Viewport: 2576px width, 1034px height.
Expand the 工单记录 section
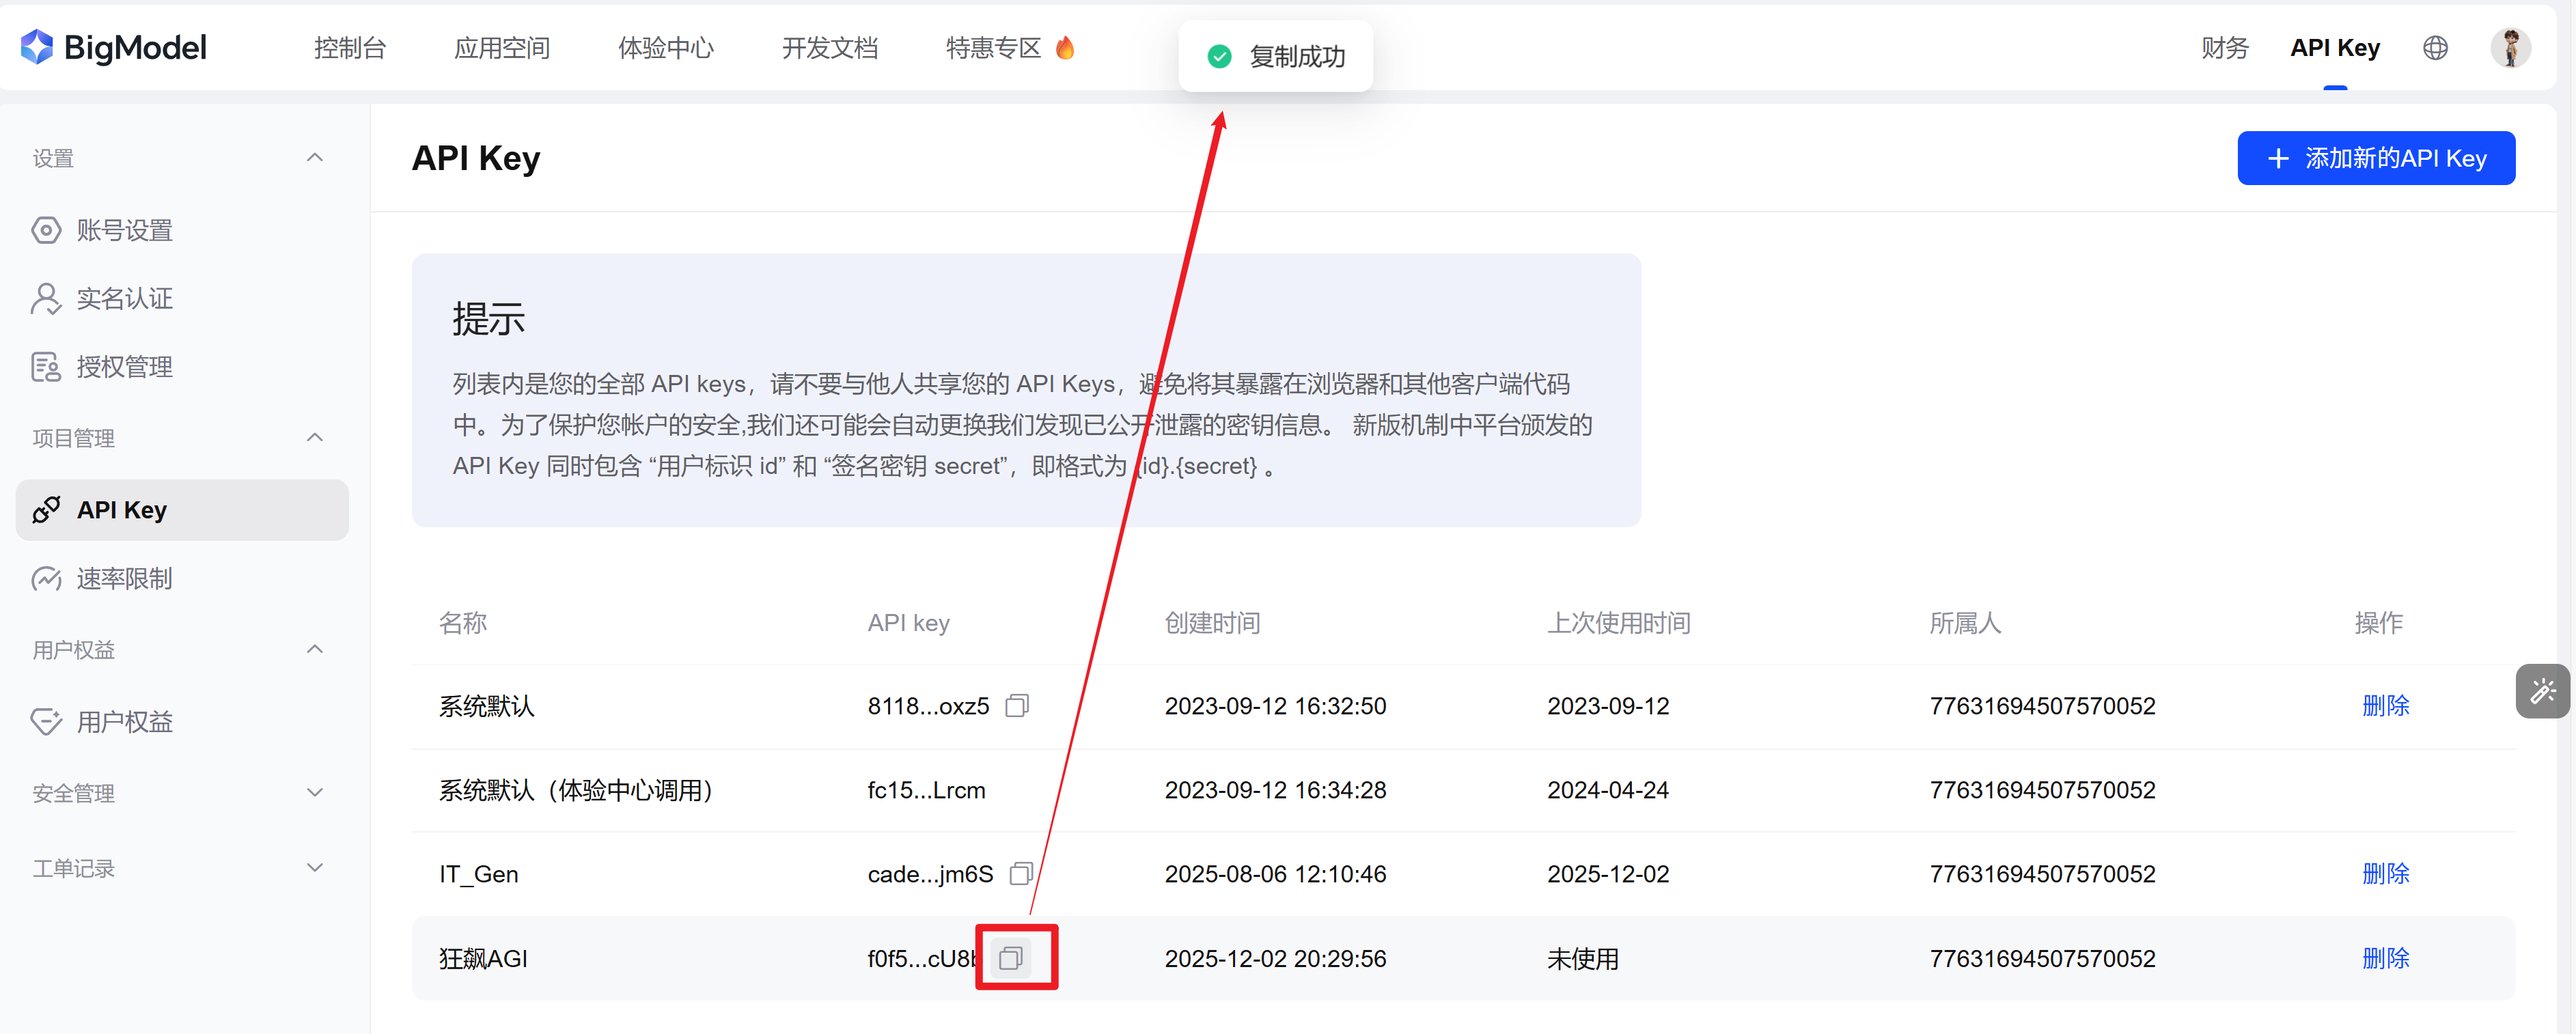click(x=314, y=868)
